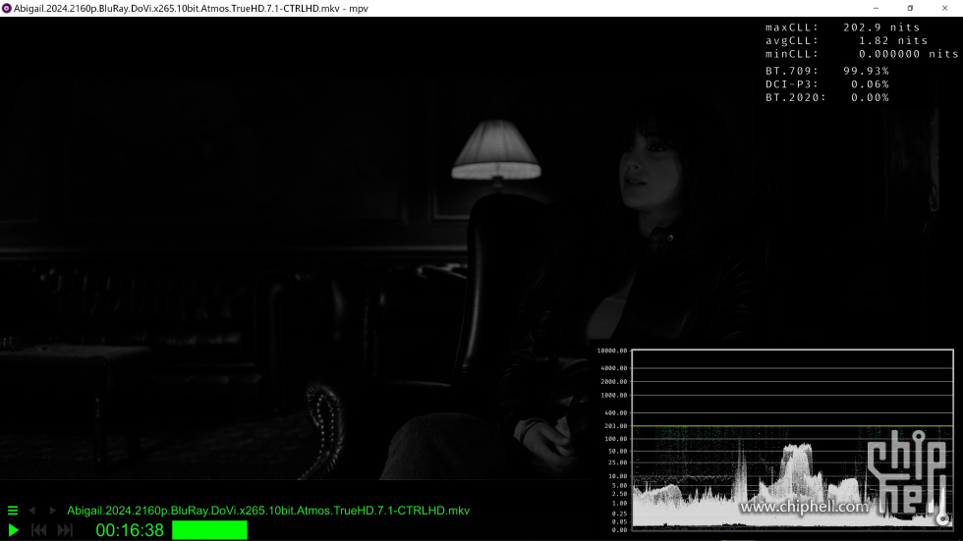Click the lit lampshade in the video
Viewport: 963px width, 541px height.
[x=495, y=149]
